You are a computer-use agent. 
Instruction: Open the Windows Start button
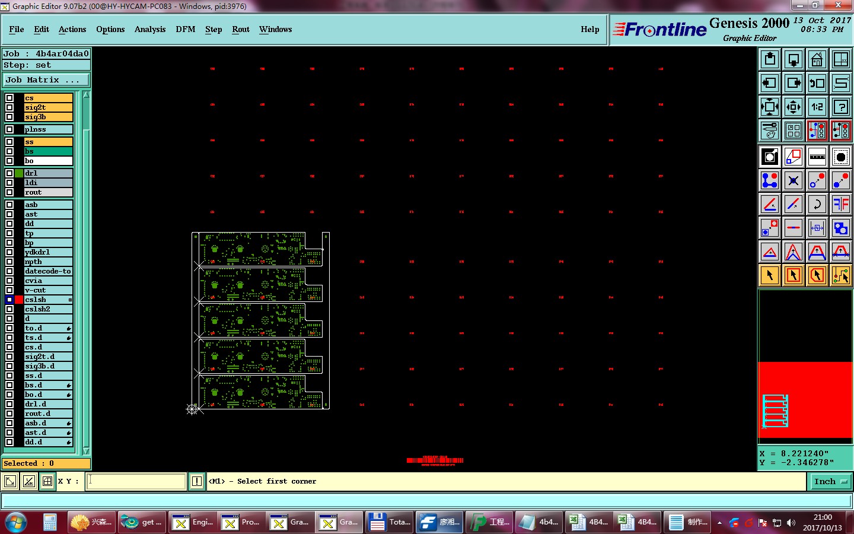pyautogui.click(x=16, y=522)
